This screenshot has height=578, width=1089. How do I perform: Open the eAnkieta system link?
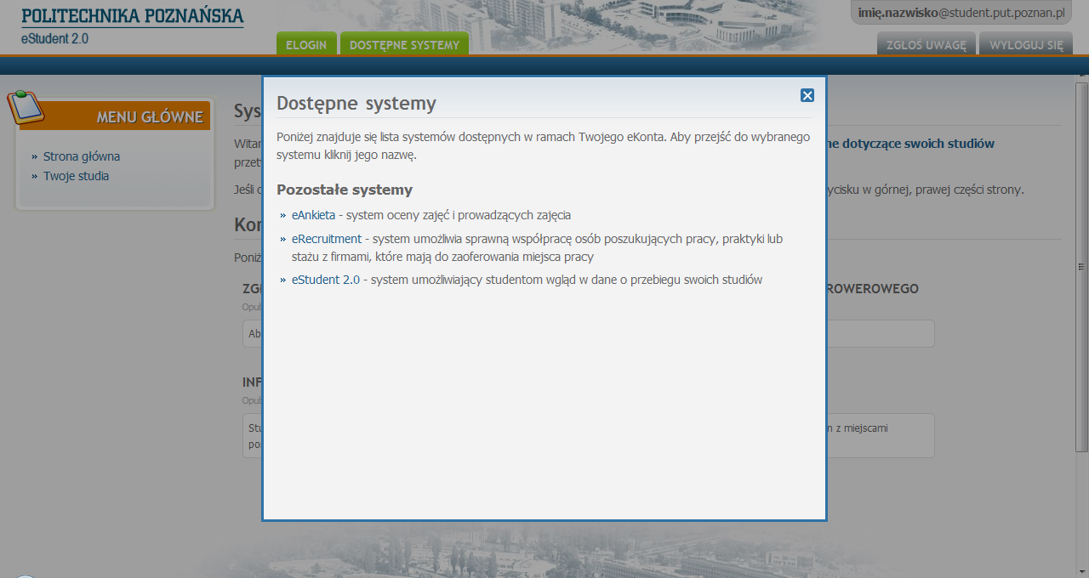click(x=313, y=215)
